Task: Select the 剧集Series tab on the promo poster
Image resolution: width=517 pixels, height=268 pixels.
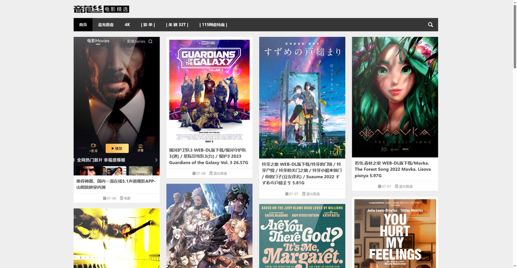Action: tap(136, 41)
